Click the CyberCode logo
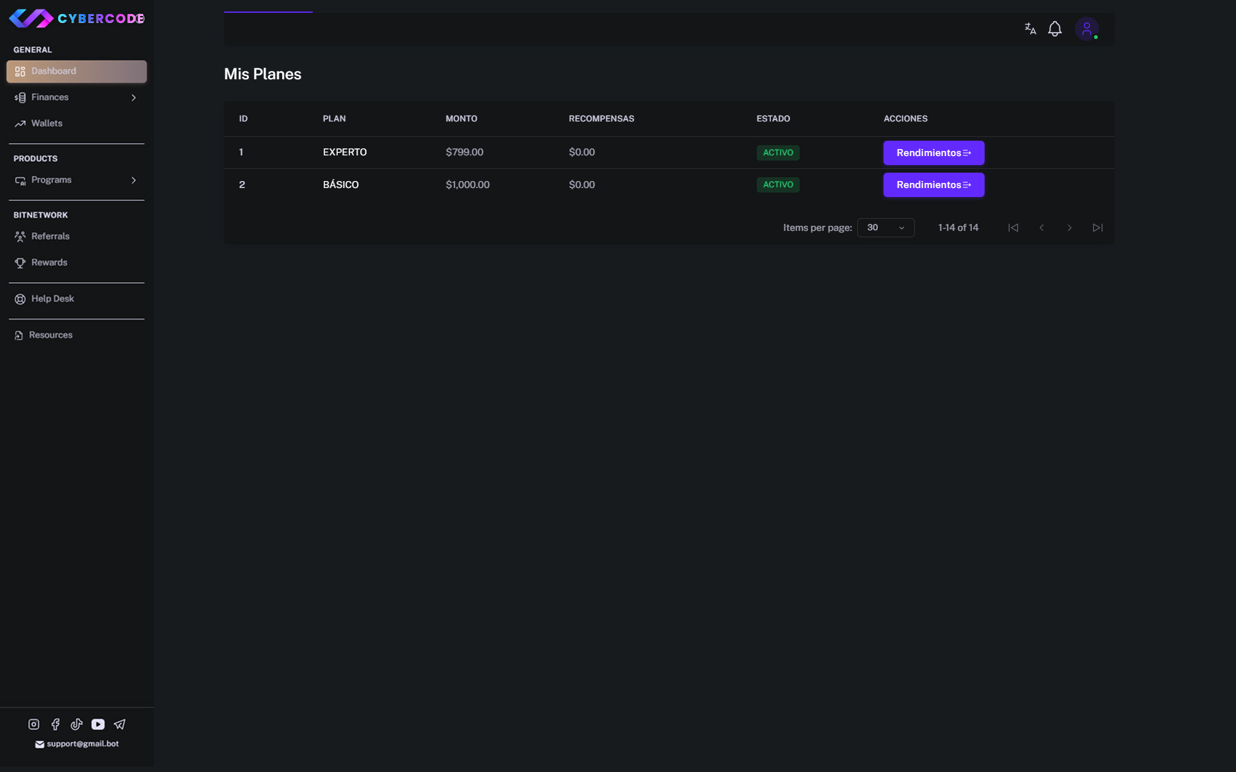This screenshot has height=772, width=1236. pos(76,19)
